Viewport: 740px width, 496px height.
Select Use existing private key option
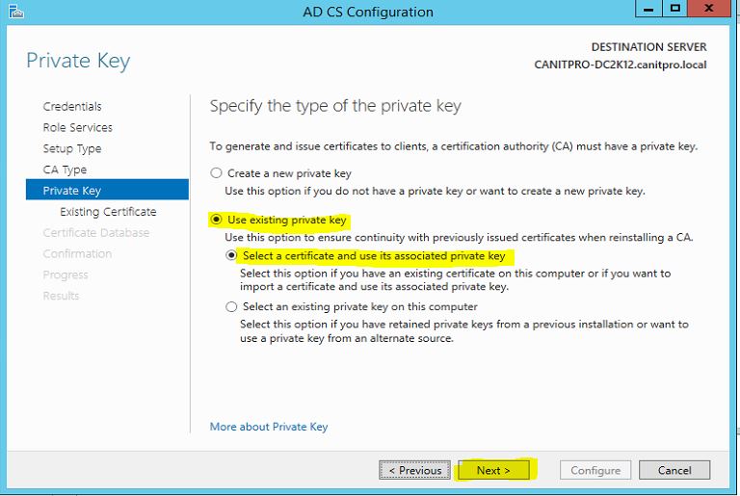tap(216, 220)
